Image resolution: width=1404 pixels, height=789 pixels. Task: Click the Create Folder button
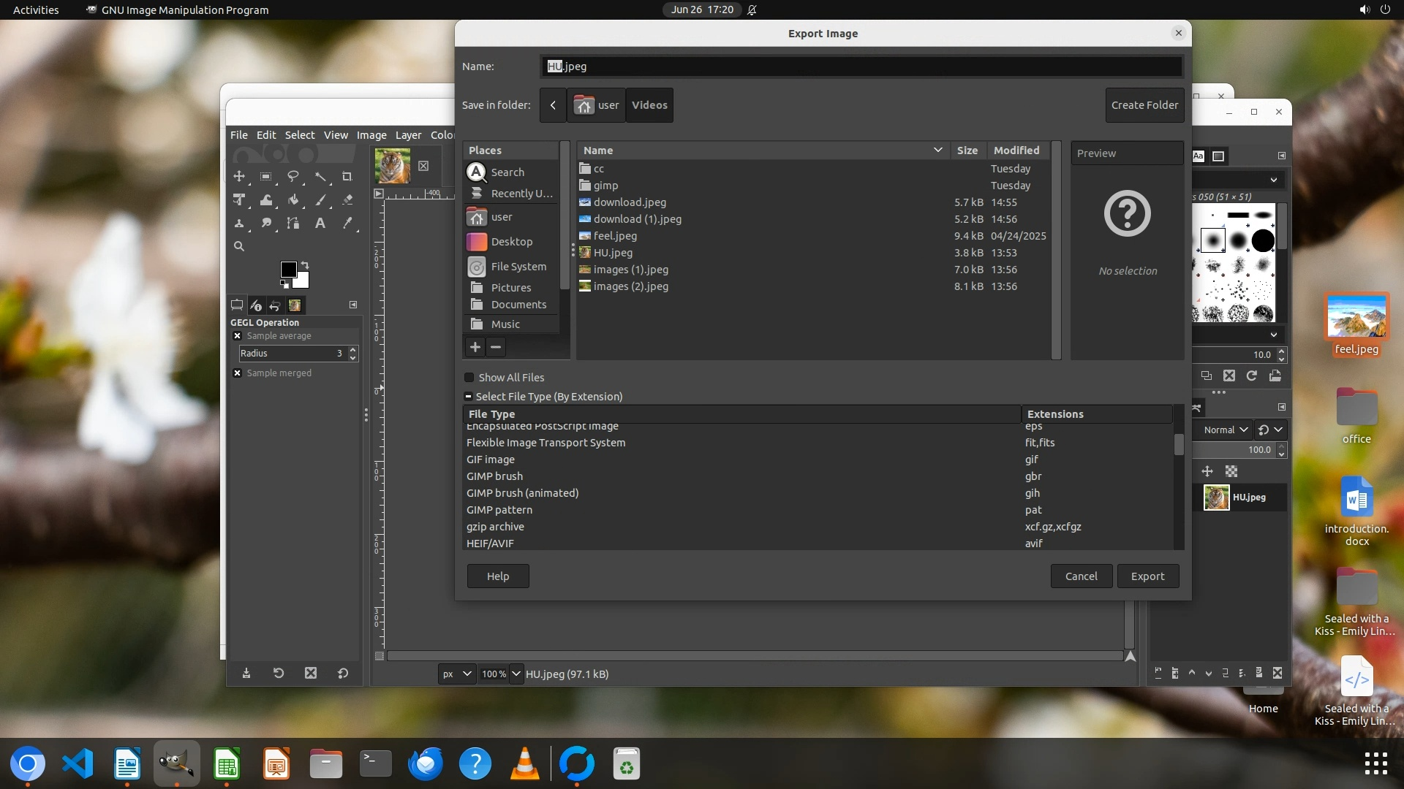click(1144, 105)
